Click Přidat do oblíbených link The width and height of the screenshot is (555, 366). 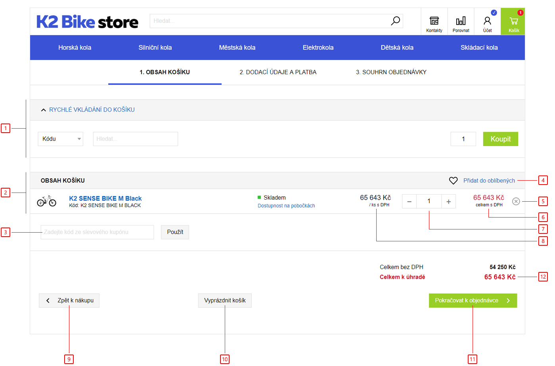(489, 181)
